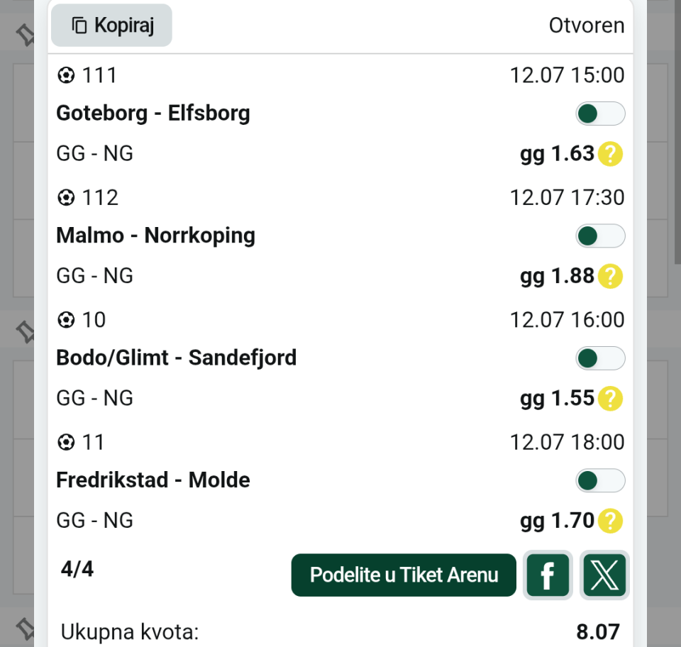Toggle the Goteborg - Elfsborg switch
The width and height of the screenshot is (681, 647).
coord(600,114)
